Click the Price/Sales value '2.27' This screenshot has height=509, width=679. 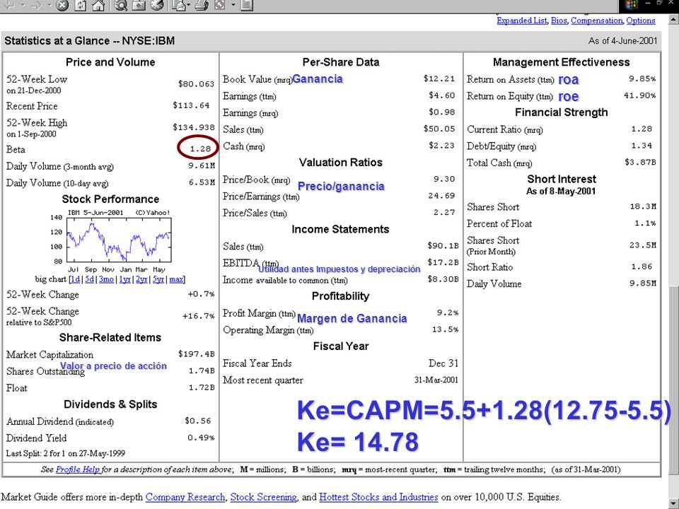(444, 212)
